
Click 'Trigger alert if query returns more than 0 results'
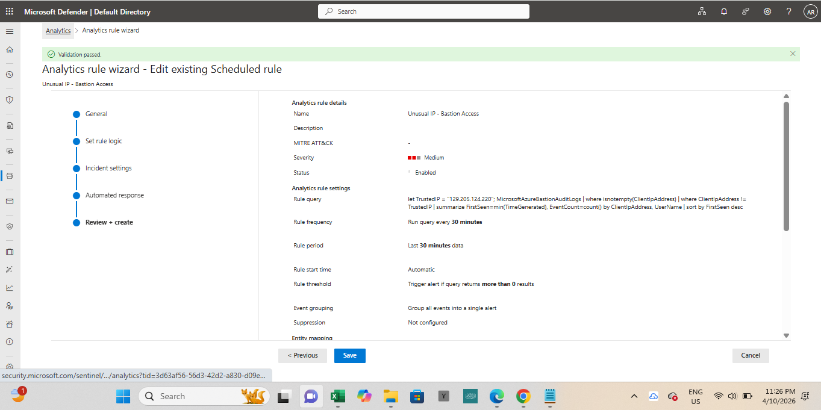point(471,284)
